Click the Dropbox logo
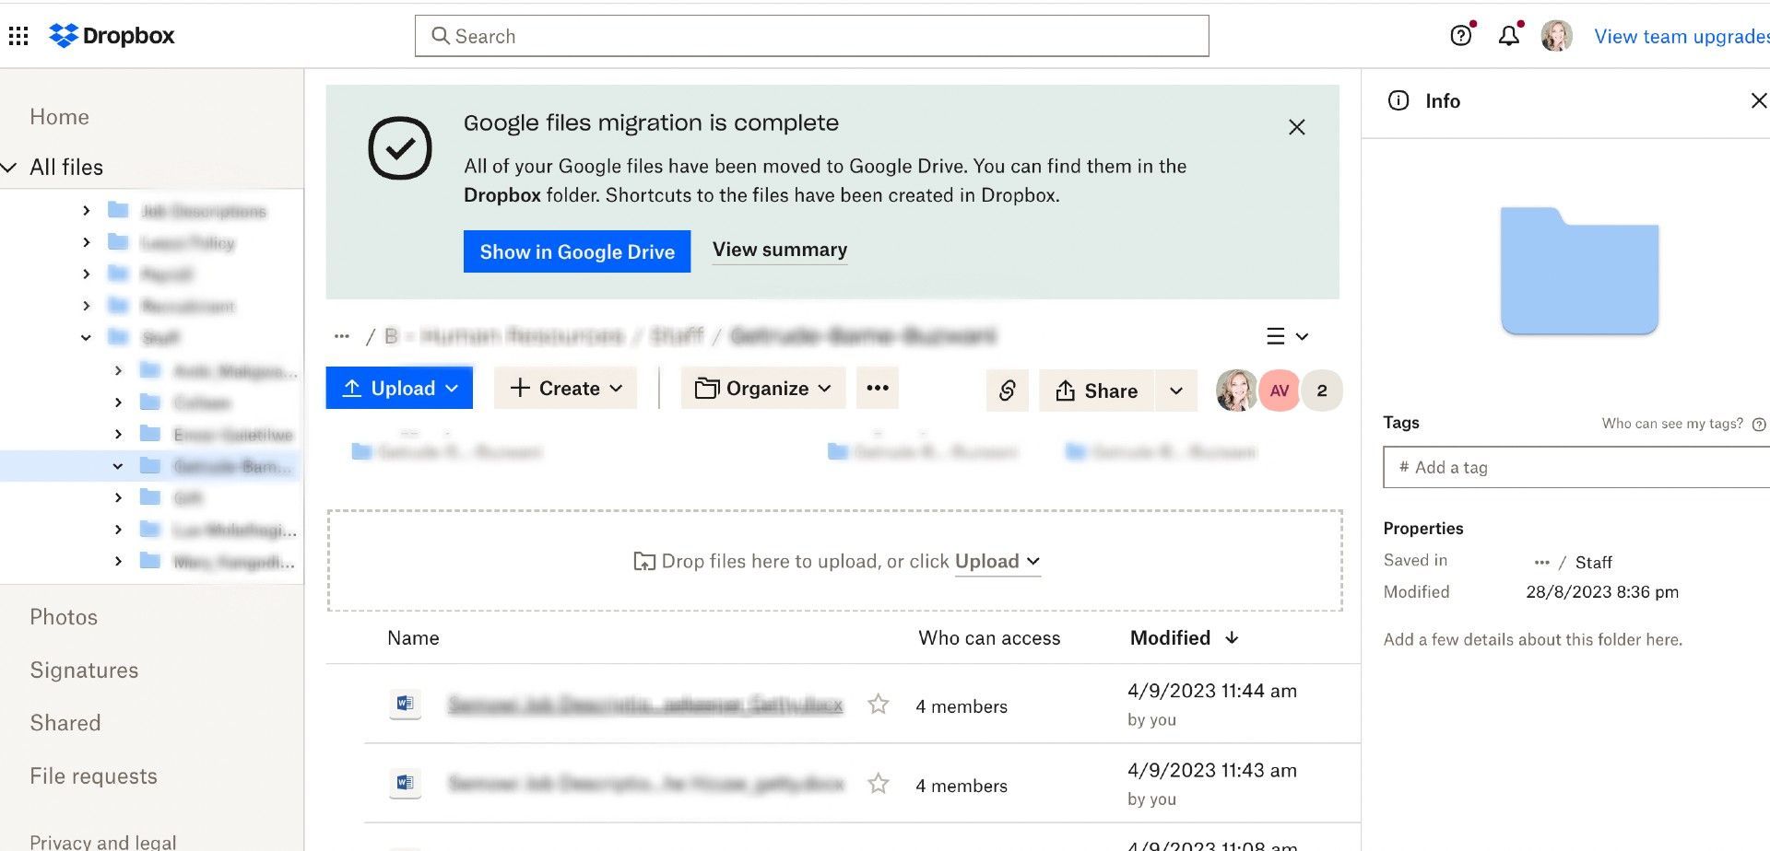Viewport: 1770px width, 851px height. tap(112, 36)
